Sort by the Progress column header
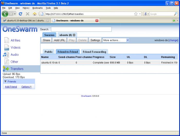This screenshot has height=136, width=180. click(98, 57)
